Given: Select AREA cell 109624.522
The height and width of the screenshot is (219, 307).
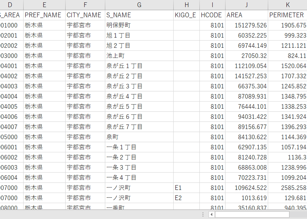Looking at the screenshot, I should (x=247, y=188).
